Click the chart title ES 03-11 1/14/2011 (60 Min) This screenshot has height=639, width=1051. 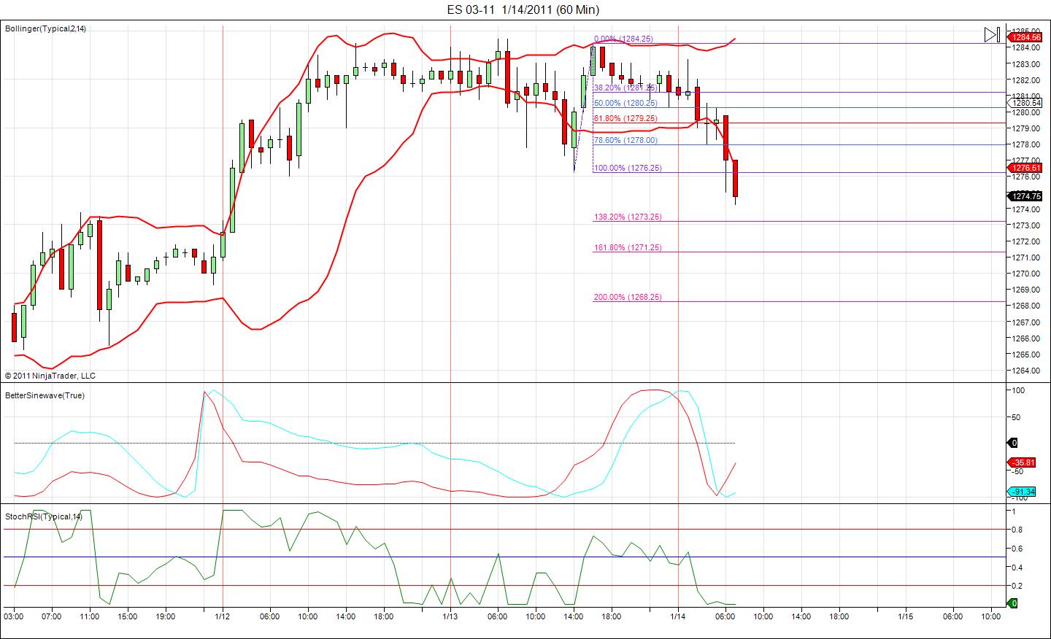(523, 9)
